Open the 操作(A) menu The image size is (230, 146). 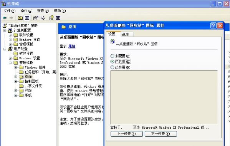[26, 11]
